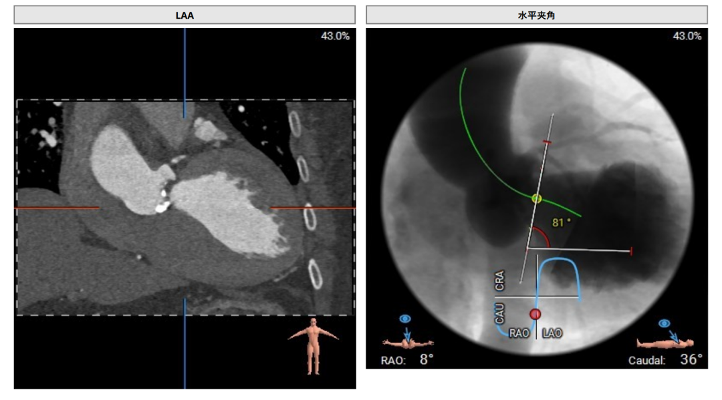Click the red upper endpoint of the angled line
722x400 pixels.
547,142
